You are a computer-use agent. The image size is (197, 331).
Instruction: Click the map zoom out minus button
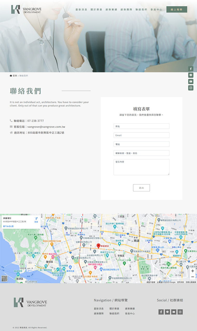click(x=192, y=277)
